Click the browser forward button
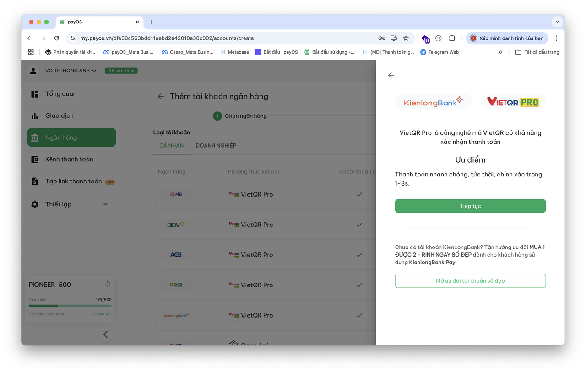The image size is (586, 373). (x=43, y=38)
